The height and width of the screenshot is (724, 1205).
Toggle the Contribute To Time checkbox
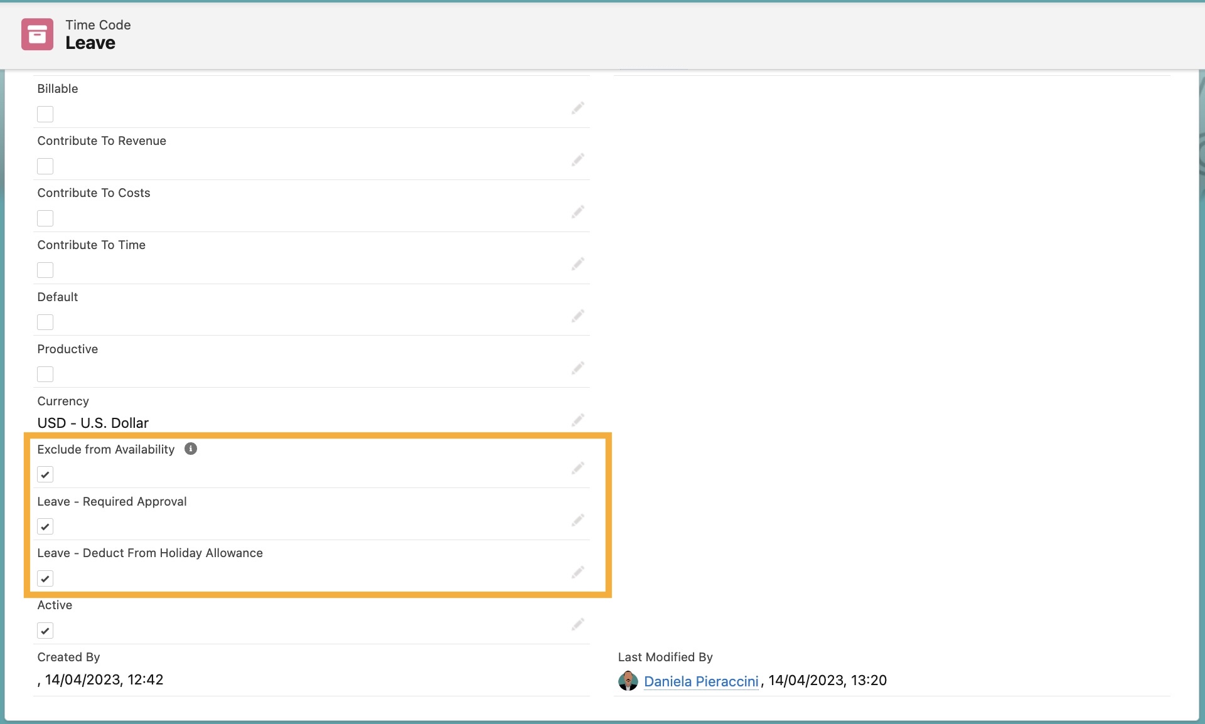(x=45, y=270)
